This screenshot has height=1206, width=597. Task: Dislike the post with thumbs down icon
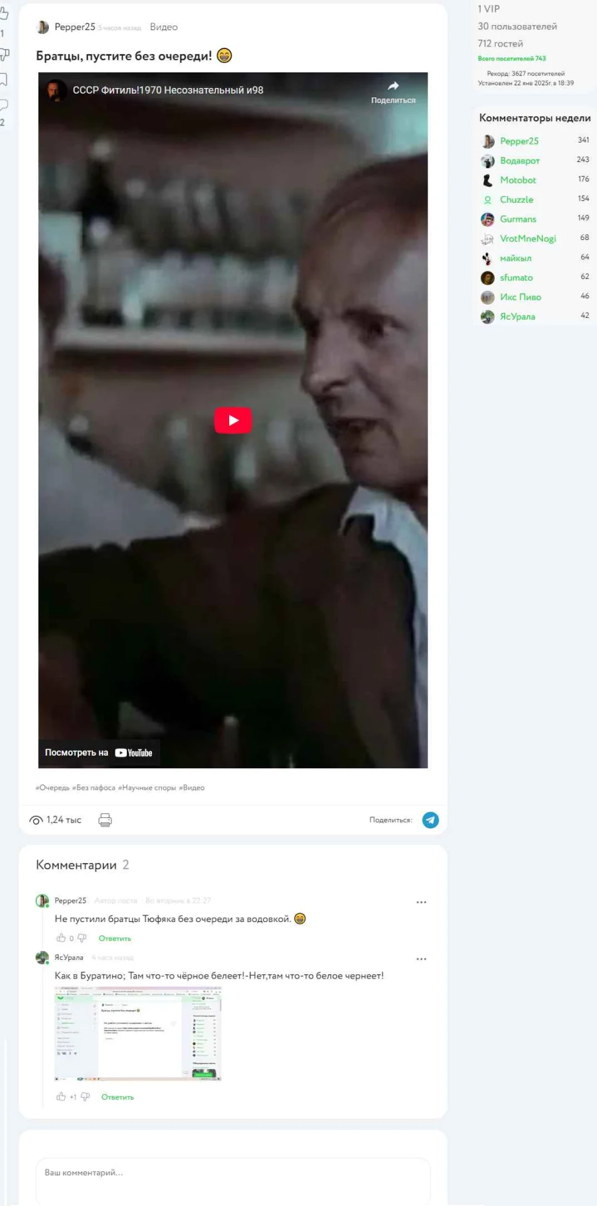coord(4,55)
